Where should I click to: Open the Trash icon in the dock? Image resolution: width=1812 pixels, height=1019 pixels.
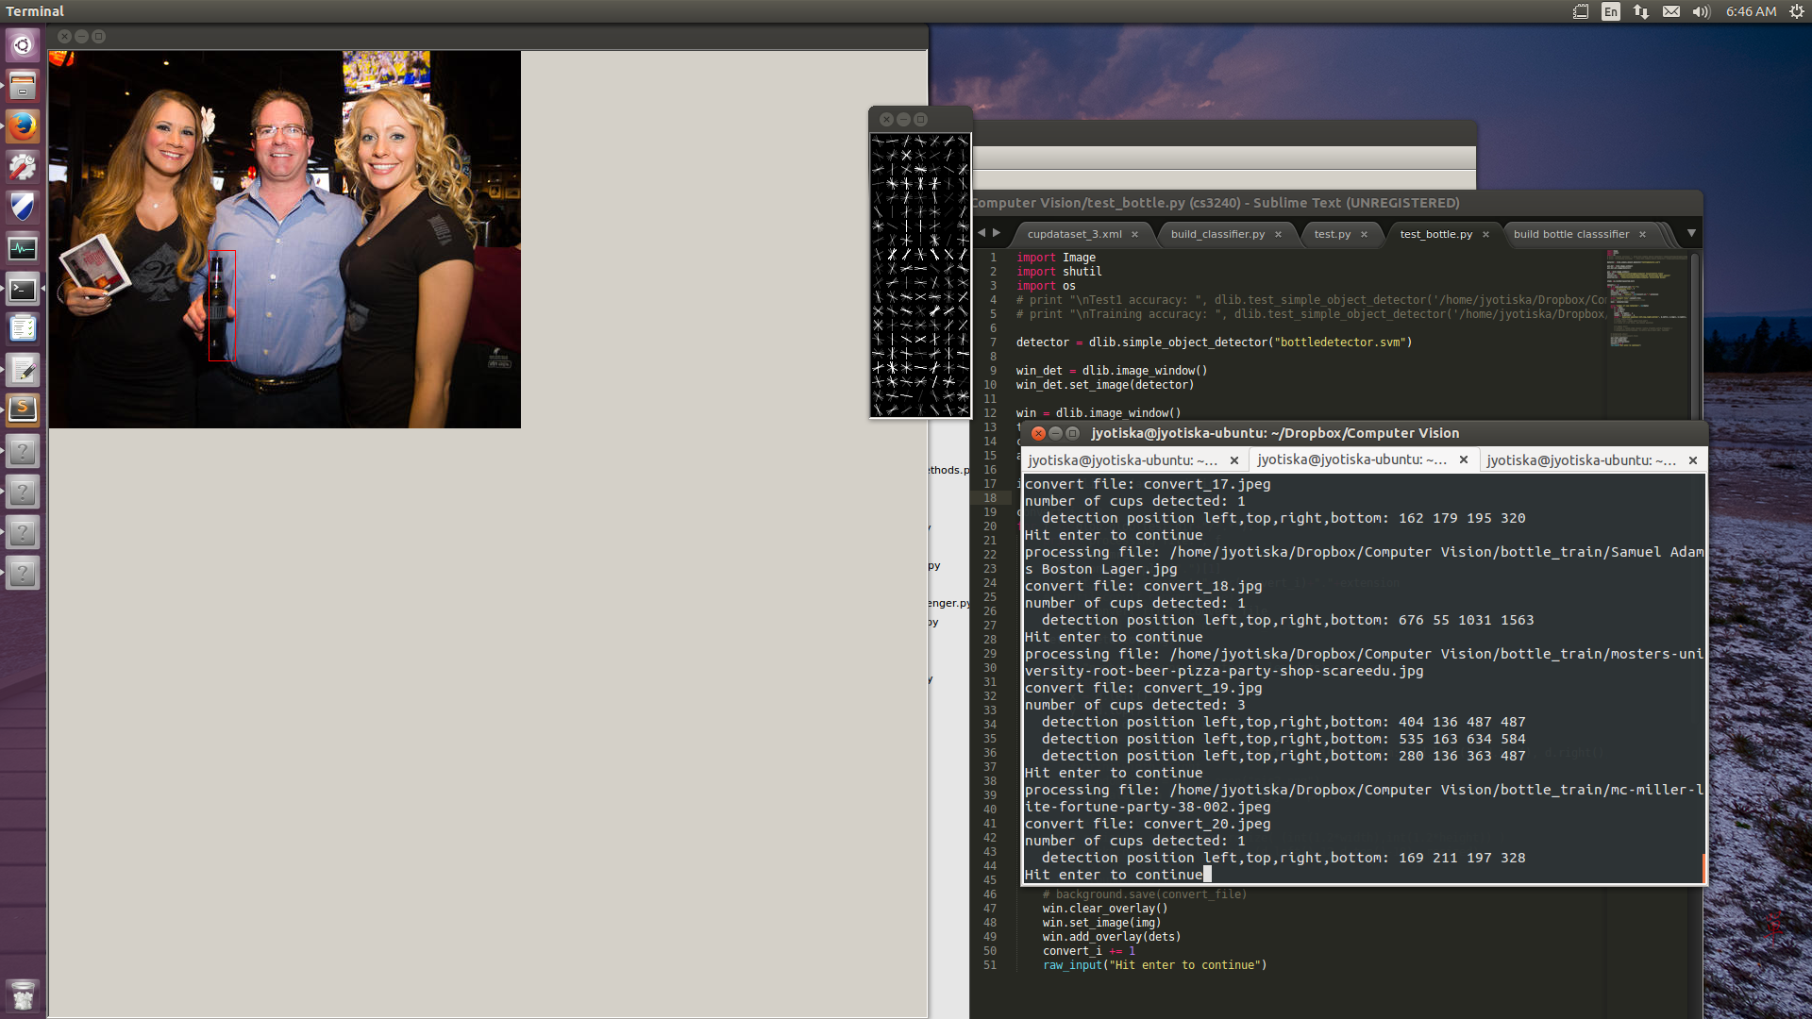23,994
